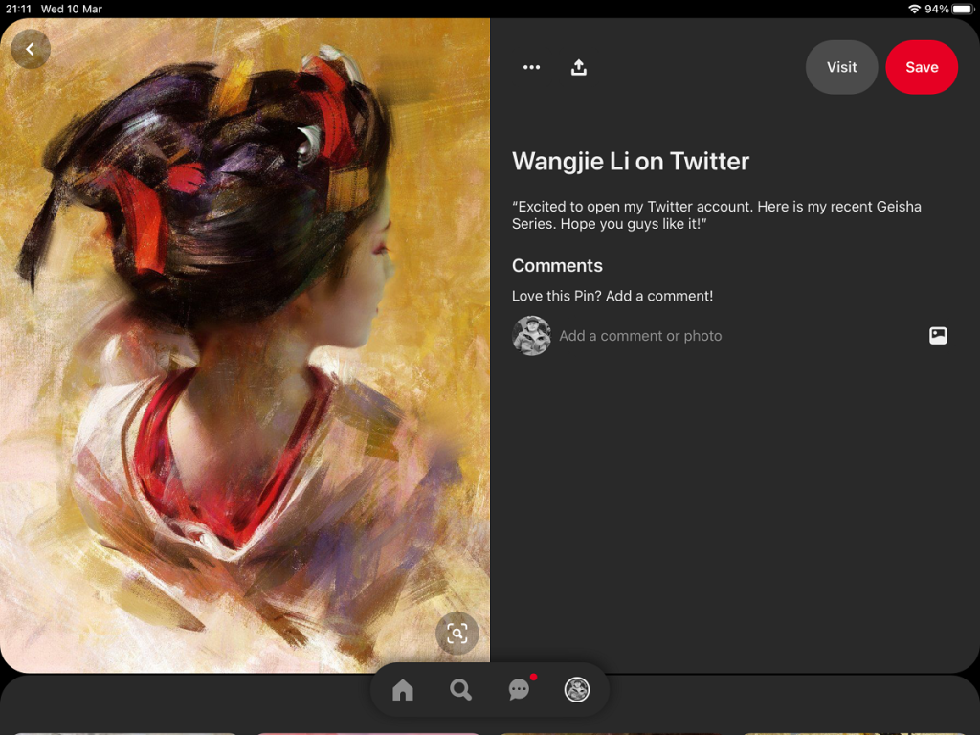This screenshot has height=735, width=980.
Task: Open the commenter avatar thumbnail
Action: pos(531,336)
